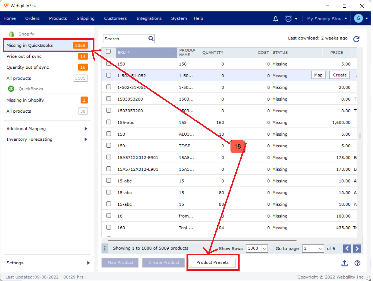Open the System menu

[179, 18]
